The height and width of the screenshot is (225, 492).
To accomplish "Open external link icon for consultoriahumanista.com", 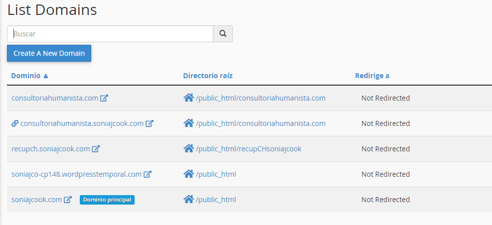I will pos(104,98).
